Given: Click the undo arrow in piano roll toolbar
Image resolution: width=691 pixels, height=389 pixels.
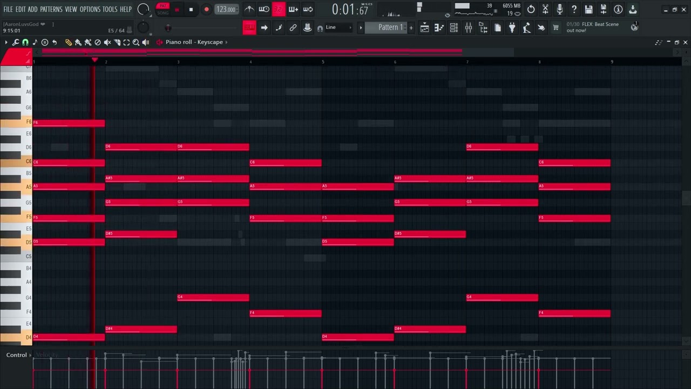Looking at the screenshot, I should click(55, 42).
